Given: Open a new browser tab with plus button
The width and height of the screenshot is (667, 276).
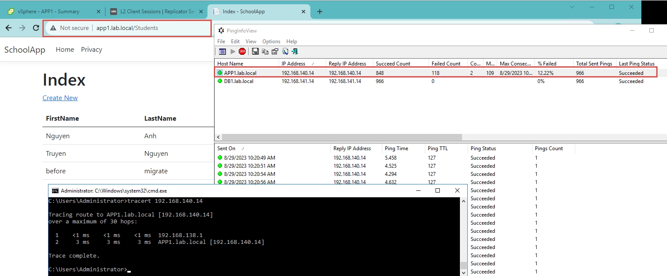Looking at the screenshot, I should (319, 12).
